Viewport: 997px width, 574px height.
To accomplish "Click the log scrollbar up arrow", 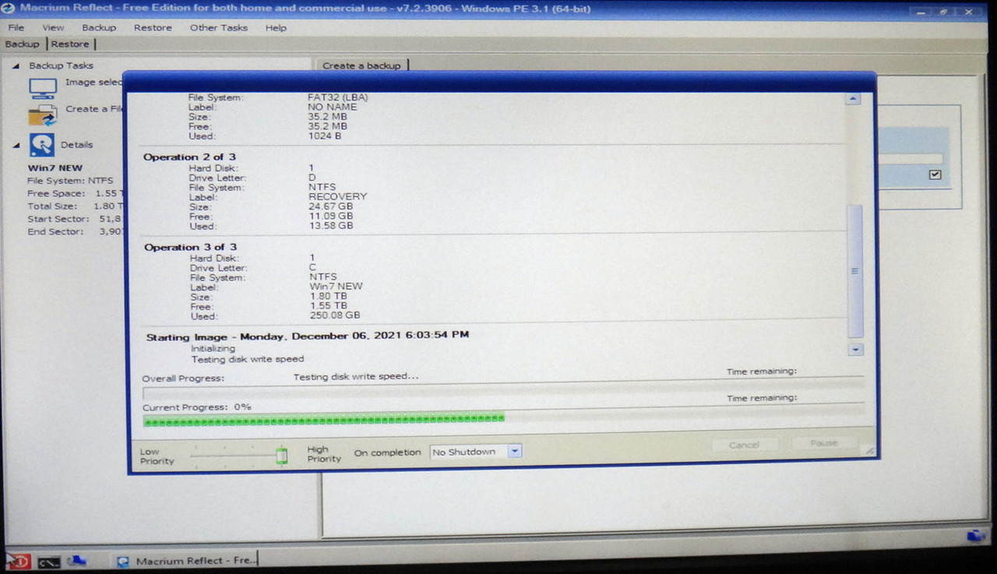I will click(854, 99).
